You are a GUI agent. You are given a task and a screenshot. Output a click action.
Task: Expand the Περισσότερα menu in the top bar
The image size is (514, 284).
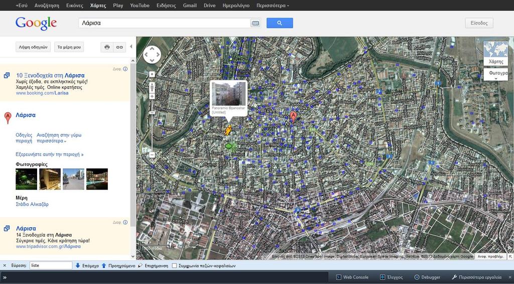click(273, 6)
